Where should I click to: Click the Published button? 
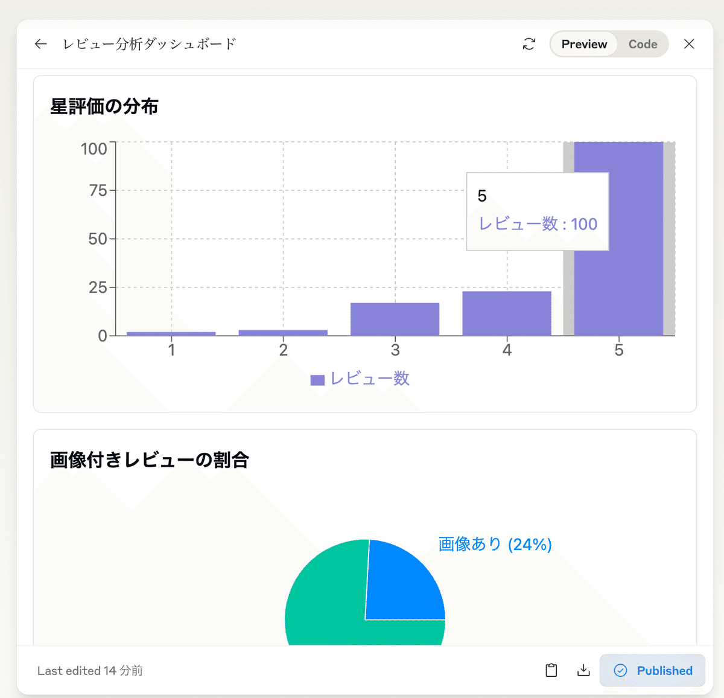[x=652, y=670]
